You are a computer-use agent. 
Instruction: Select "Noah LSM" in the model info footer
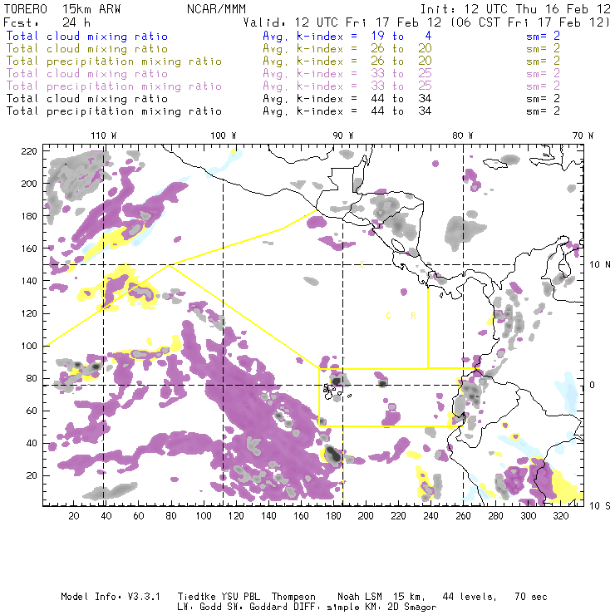coord(360,597)
